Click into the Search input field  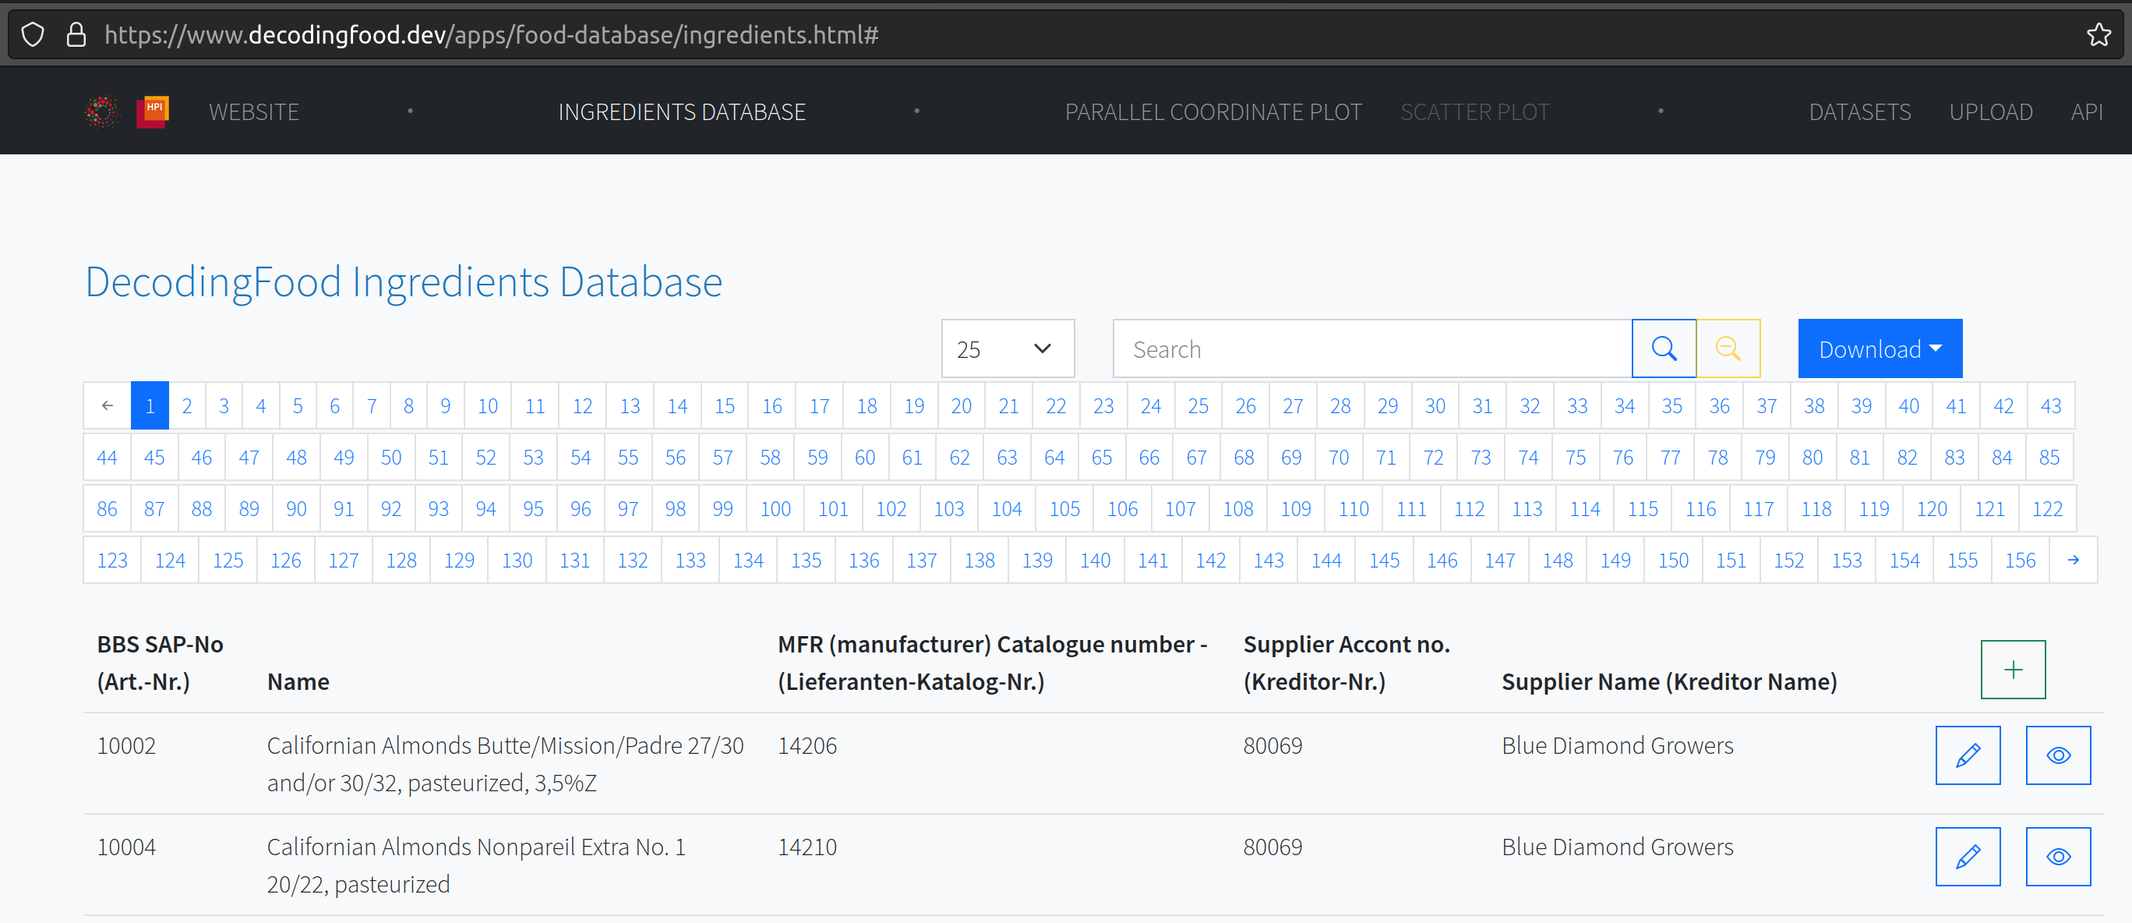(x=1371, y=348)
